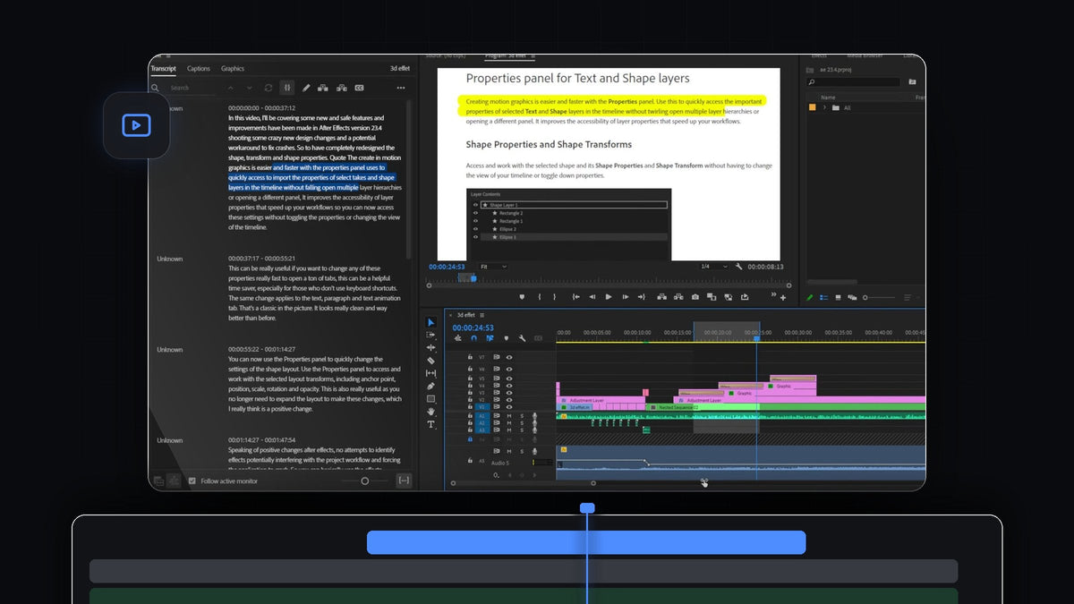Go to previous search result arrow
The height and width of the screenshot is (604, 1074).
tap(231, 88)
